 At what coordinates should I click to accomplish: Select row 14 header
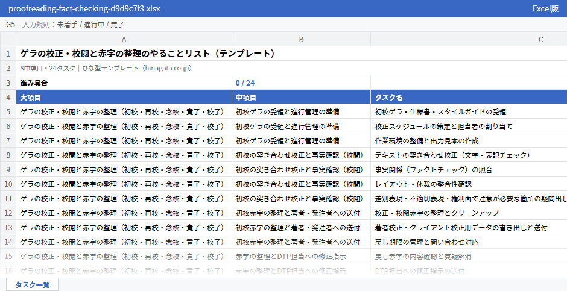click(8, 242)
